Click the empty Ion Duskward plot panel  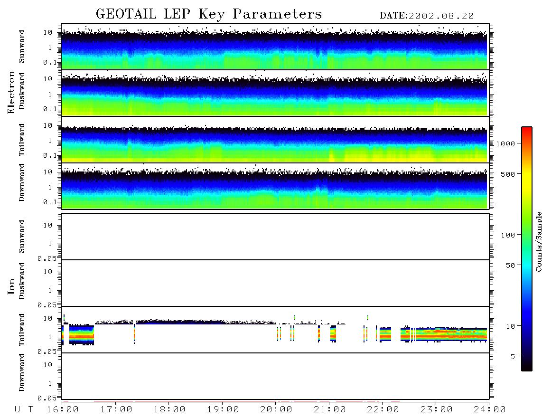pyautogui.click(x=275, y=283)
